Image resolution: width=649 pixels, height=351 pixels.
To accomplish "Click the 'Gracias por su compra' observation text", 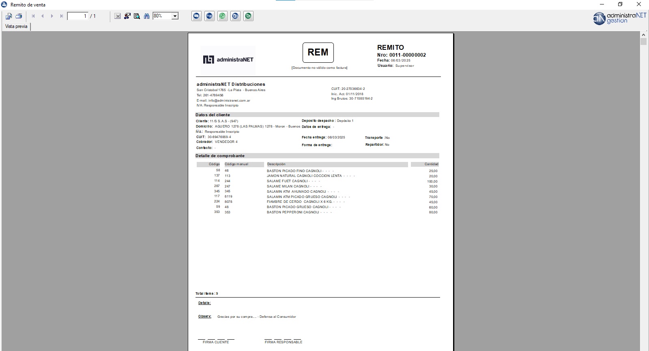I will pyautogui.click(x=257, y=317).
